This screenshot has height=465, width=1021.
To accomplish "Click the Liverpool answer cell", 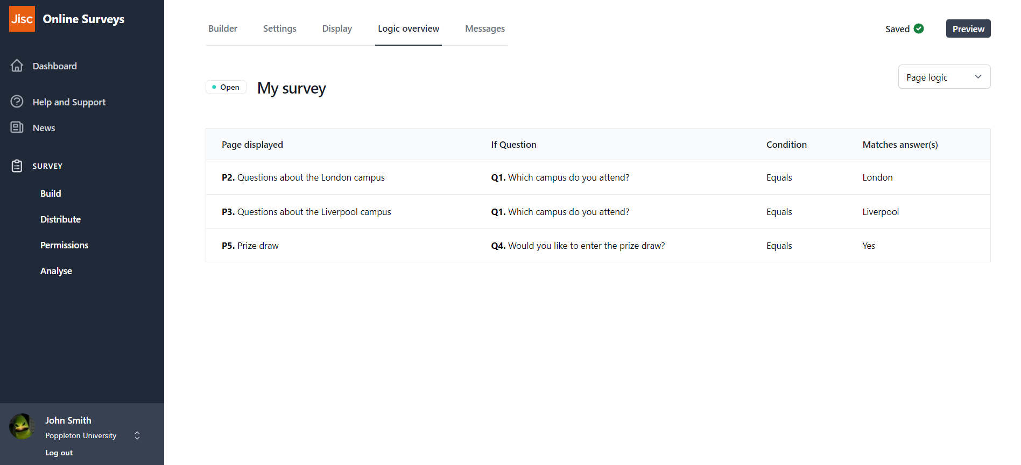I will coord(881,212).
